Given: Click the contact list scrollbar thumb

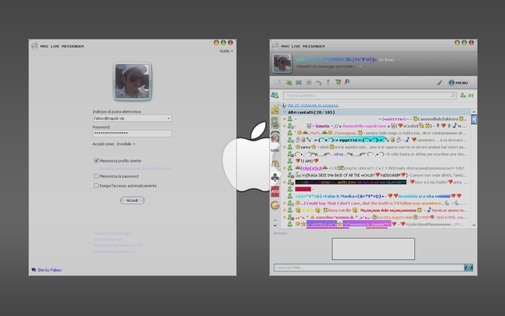Looking at the screenshot, I should pyautogui.click(x=474, y=119).
